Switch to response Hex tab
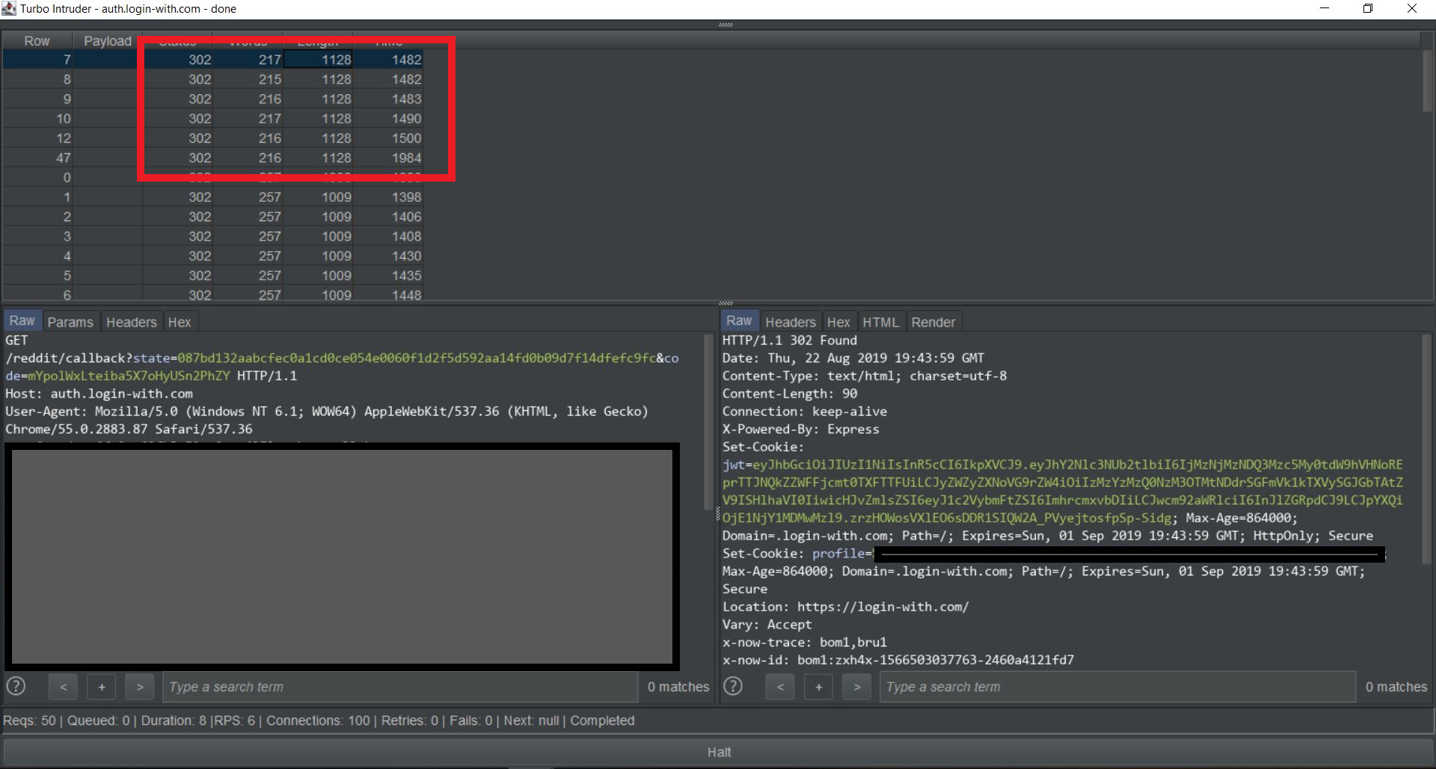Screen dimensions: 1436x769 (838, 322)
